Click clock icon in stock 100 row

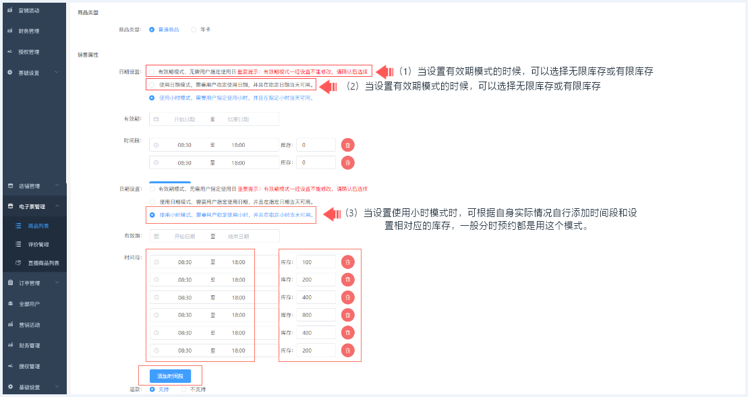coord(156,262)
